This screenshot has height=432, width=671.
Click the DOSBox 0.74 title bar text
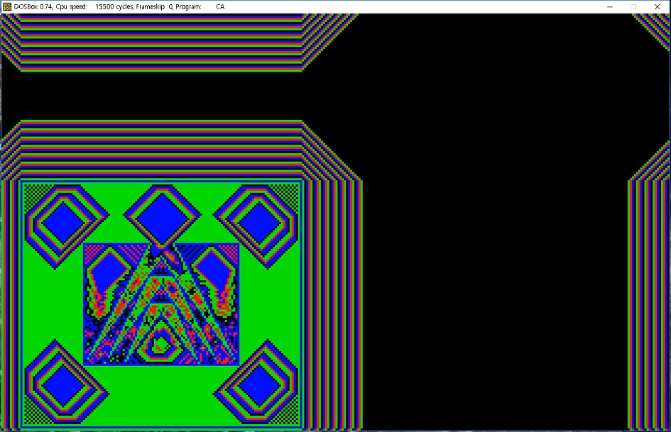[119, 7]
